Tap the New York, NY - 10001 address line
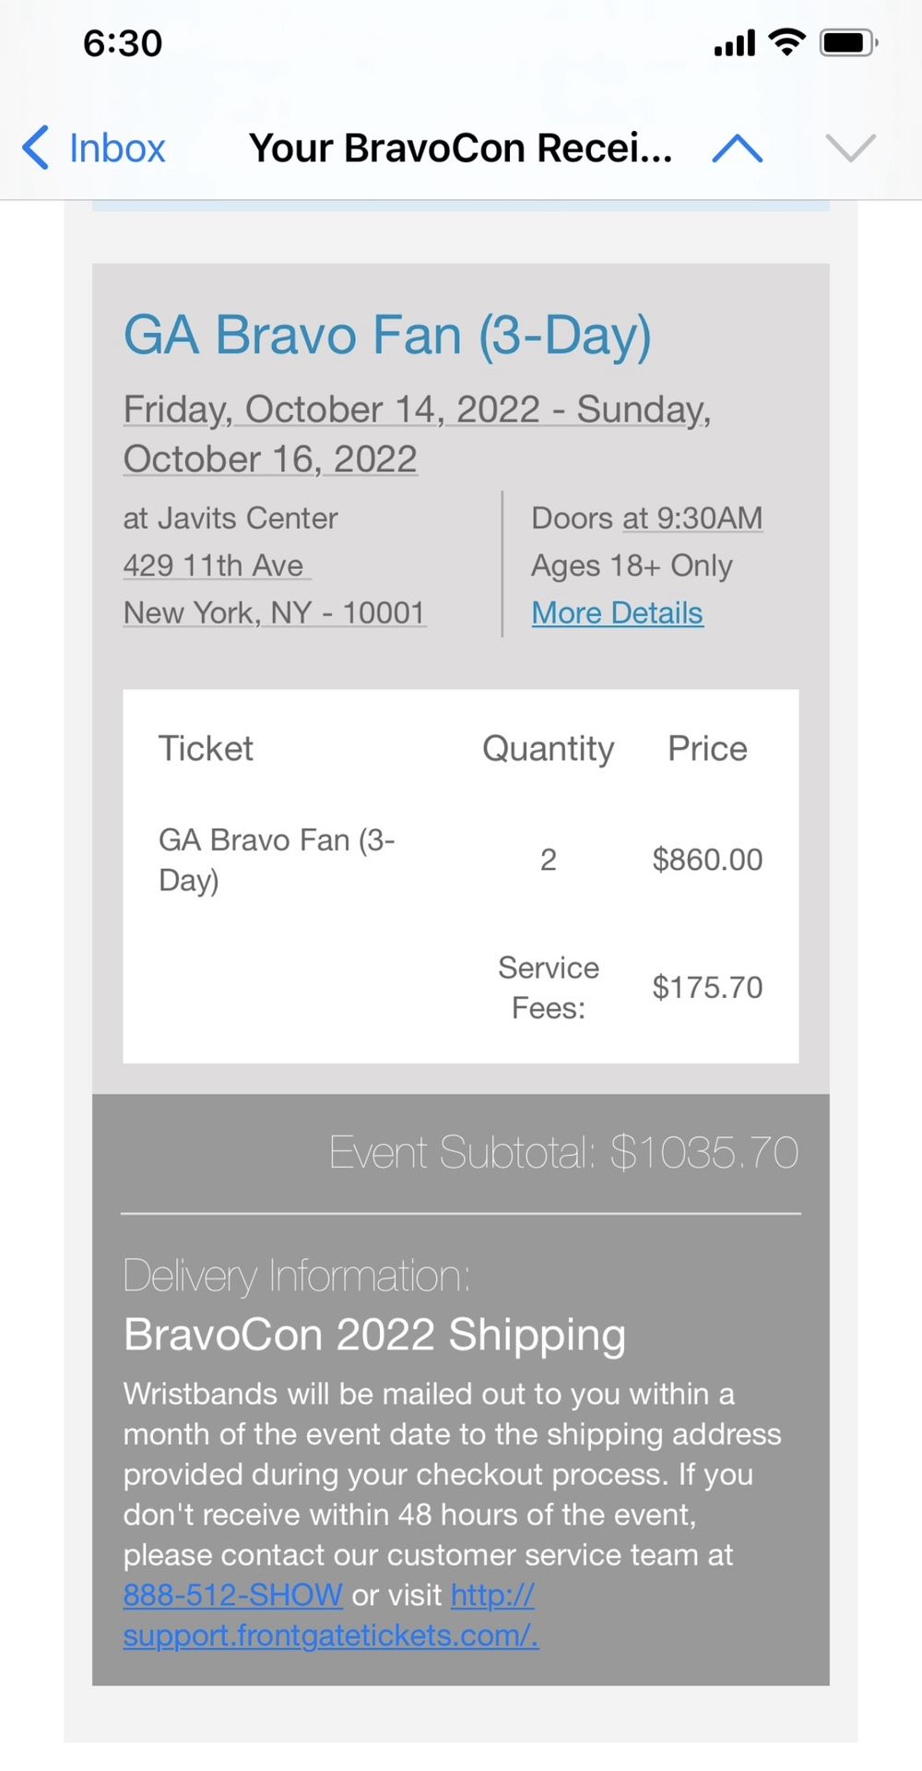The width and height of the screenshot is (922, 1771). (x=274, y=612)
